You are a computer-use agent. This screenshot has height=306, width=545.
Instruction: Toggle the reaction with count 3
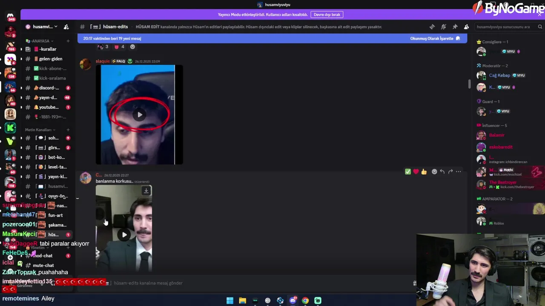103,47
